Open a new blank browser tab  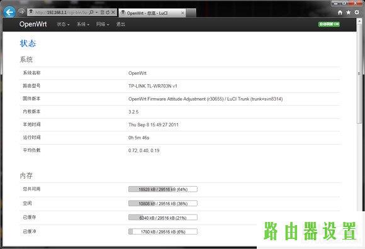point(191,13)
